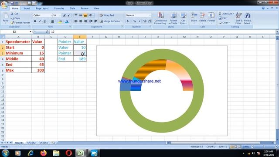Align text right
The height and width of the screenshot is (157, 279).
[x=85, y=21]
